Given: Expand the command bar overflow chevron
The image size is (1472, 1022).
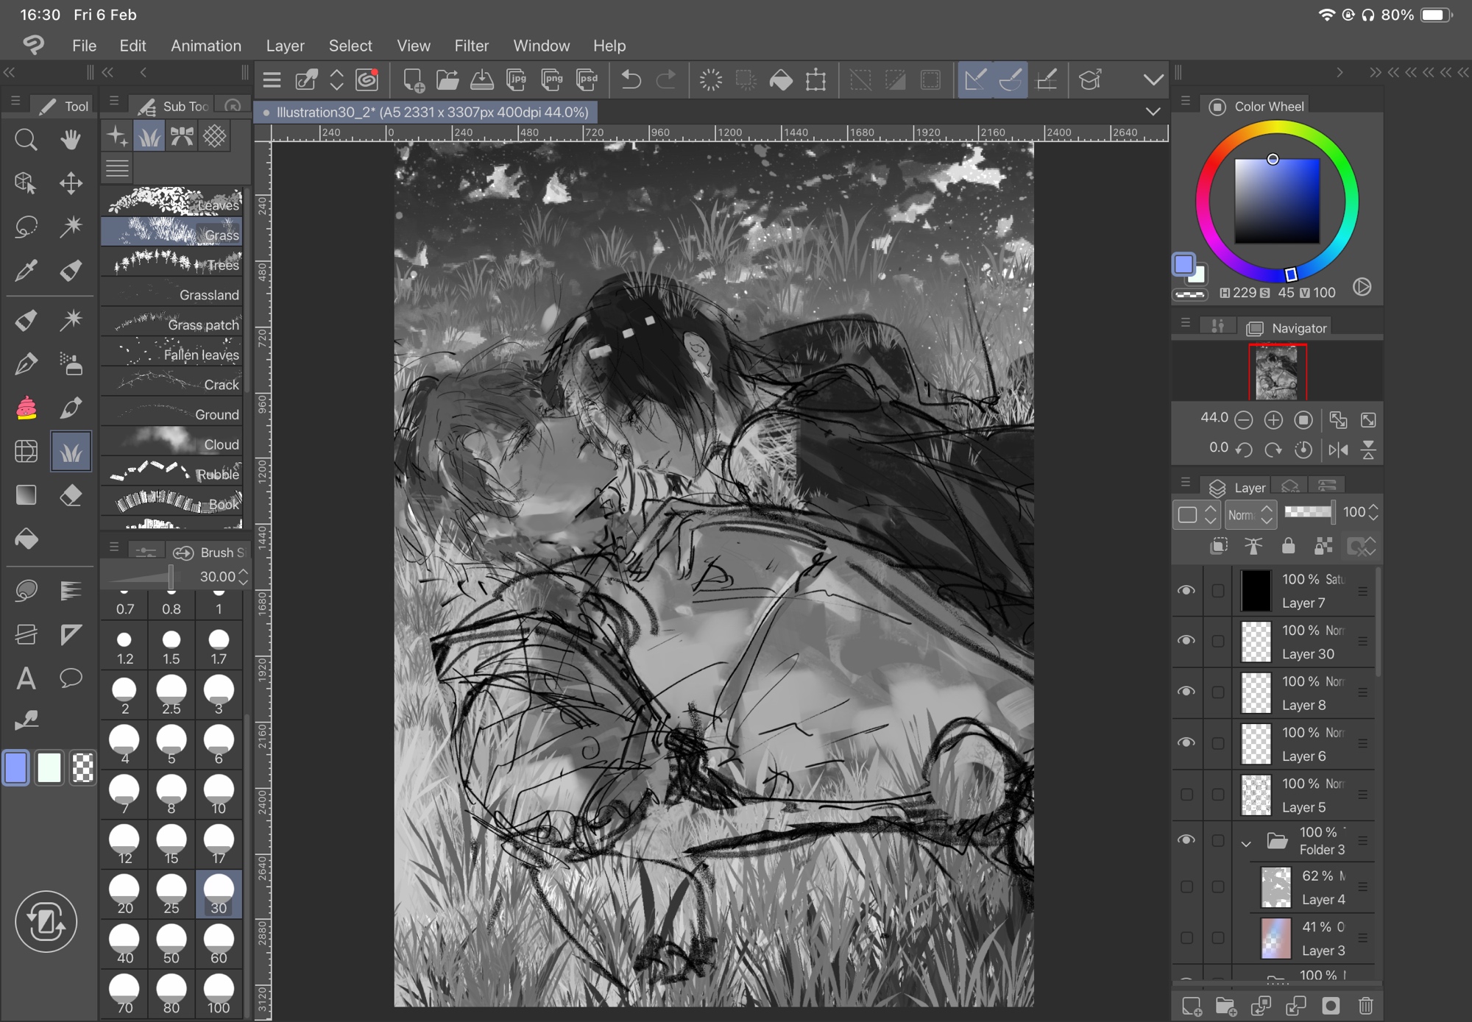Looking at the screenshot, I should pos(1153,79).
